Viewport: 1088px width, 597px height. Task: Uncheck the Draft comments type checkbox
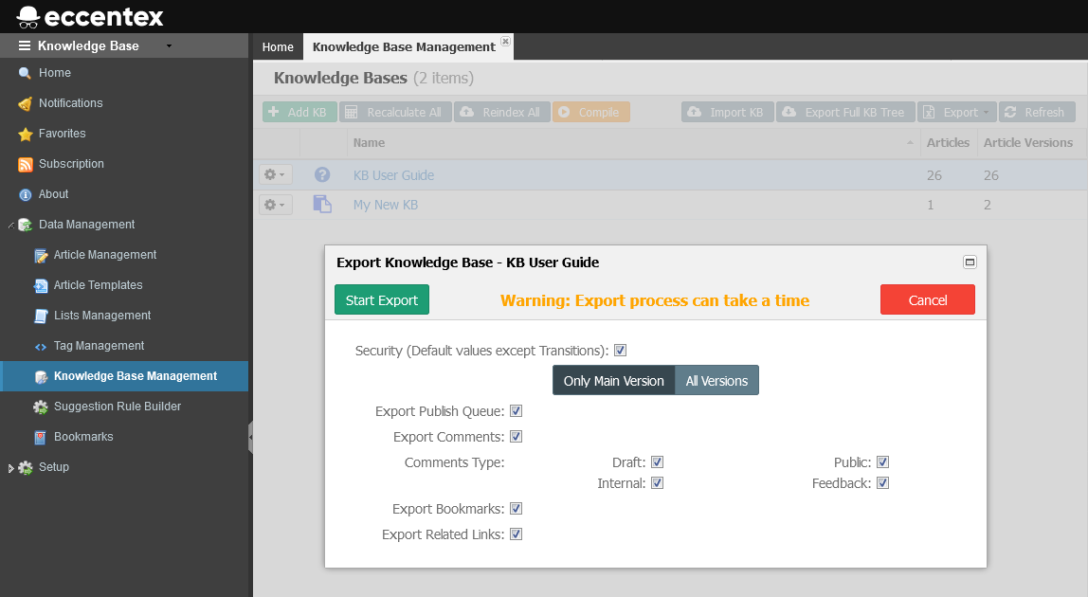point(657,462)
